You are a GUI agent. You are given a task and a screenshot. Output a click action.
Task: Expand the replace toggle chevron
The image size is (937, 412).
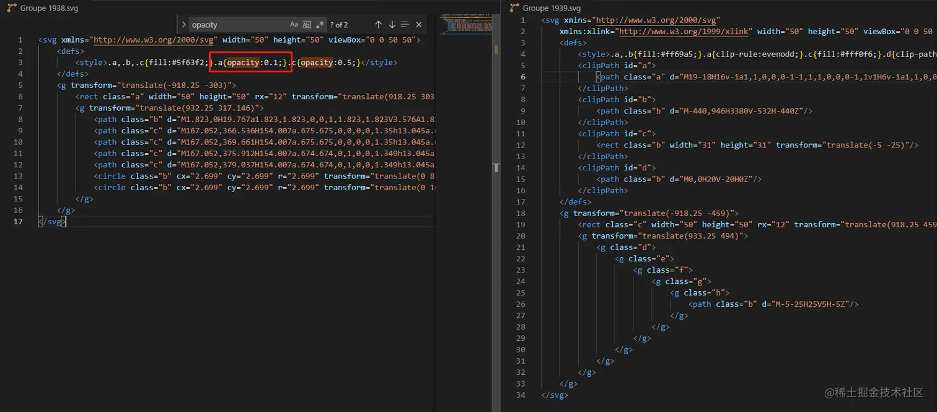pos(183,25)
